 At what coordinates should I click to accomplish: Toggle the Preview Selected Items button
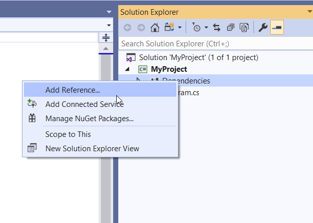tap(277, 27)
